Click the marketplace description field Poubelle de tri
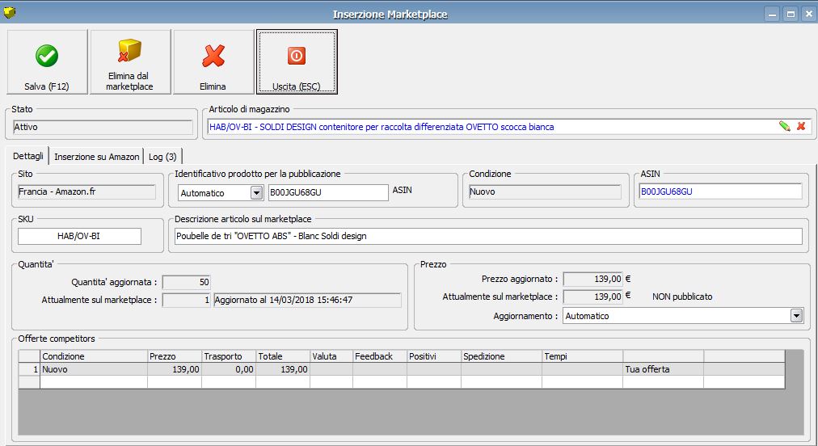Screen dimensions: 818x446 [x=488, y=236]
